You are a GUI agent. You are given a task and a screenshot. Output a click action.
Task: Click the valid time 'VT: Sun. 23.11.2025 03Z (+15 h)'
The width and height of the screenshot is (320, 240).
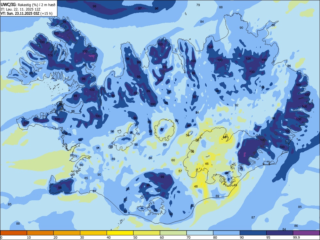(27, 13)
